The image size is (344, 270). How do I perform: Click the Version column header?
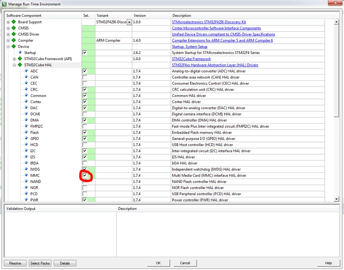(x=152, y=15)
